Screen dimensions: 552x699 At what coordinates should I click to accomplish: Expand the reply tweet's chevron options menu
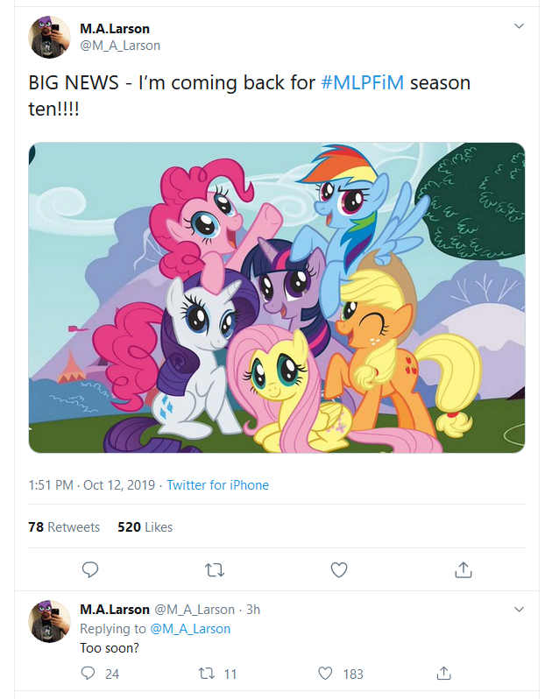click(519, 610)
